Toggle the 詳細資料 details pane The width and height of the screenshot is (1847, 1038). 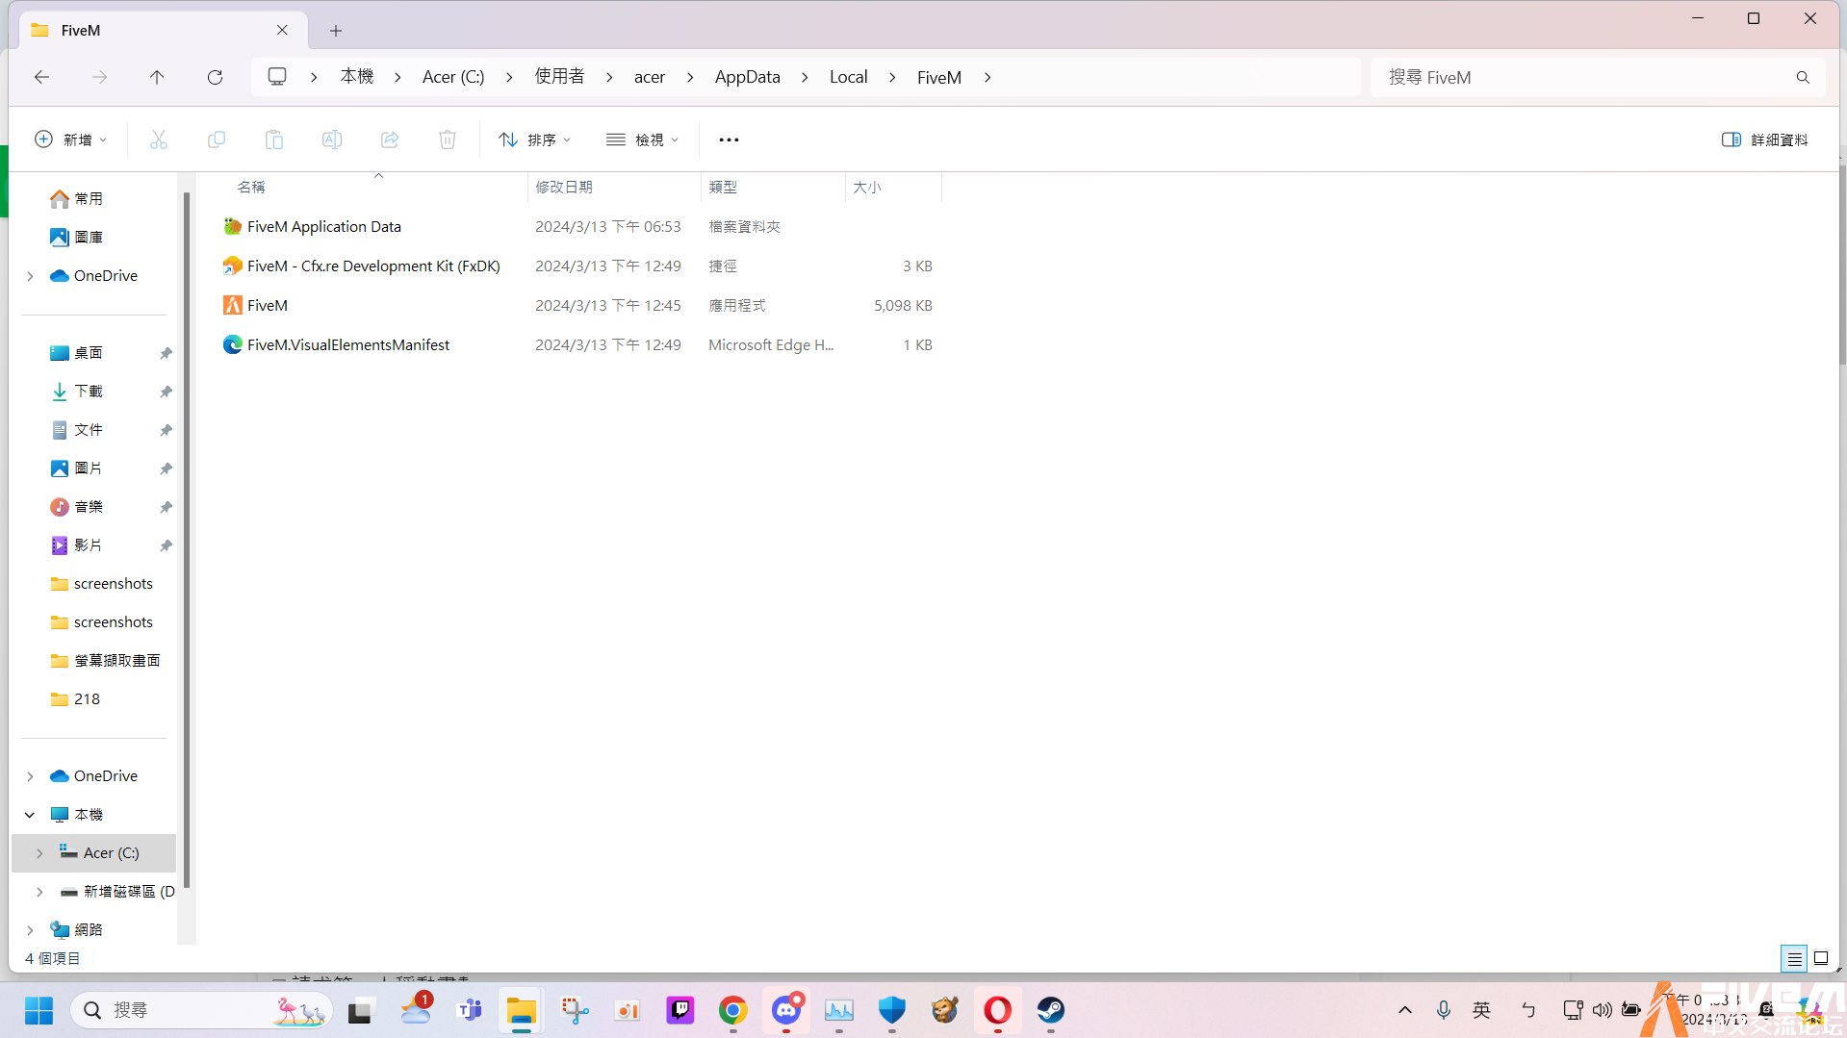coord(1764,140)
